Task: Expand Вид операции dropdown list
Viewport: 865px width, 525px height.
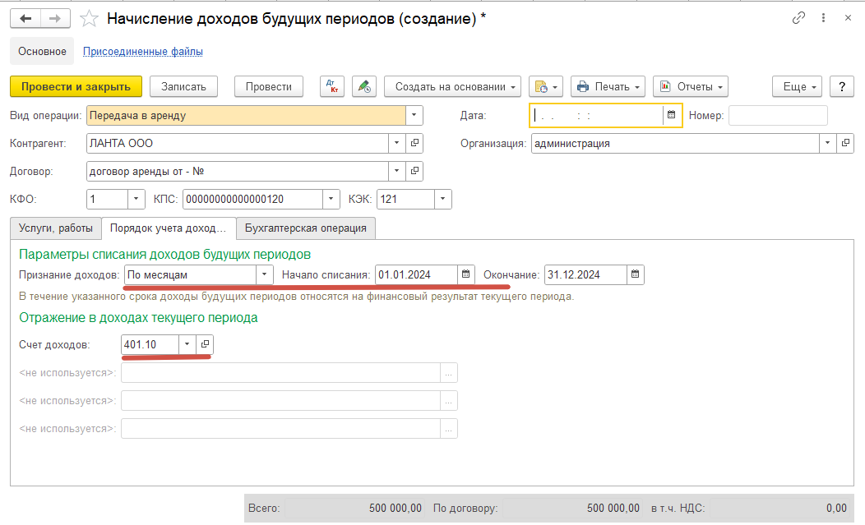Action: (x=414, y=115)
